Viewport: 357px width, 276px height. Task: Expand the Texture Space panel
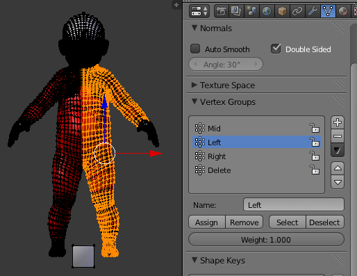(x=194, y=85)
